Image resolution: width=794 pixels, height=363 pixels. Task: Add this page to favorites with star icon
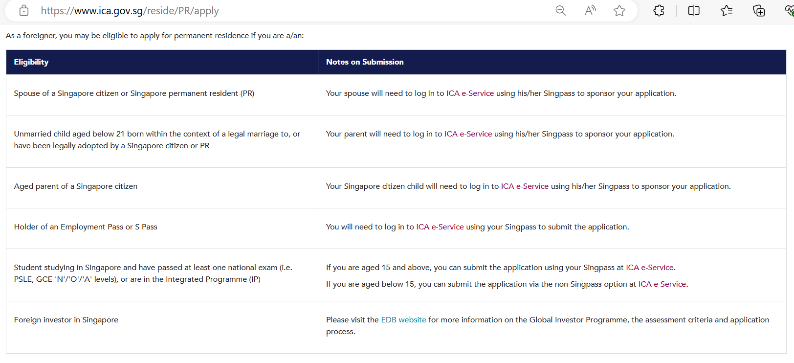[619, 10]
